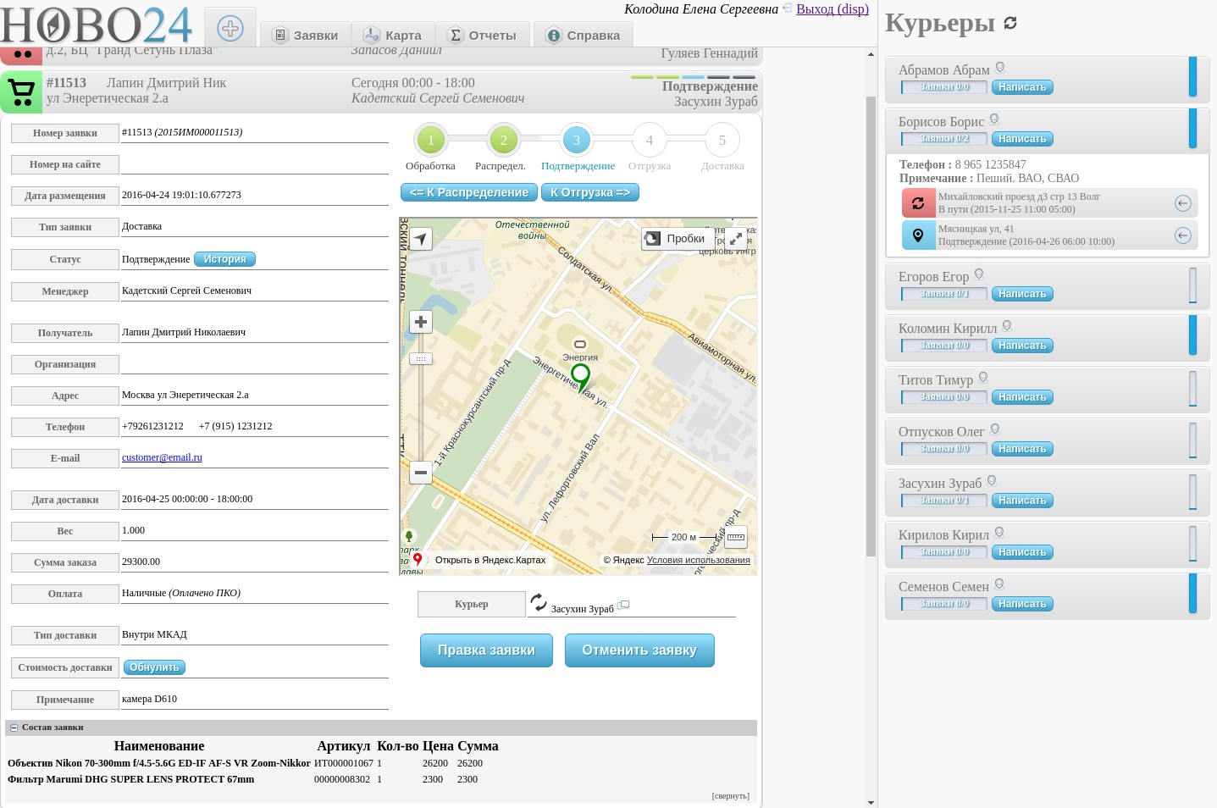Toggle Абрамов Абрам status indicator bar

coord(1192,77)
